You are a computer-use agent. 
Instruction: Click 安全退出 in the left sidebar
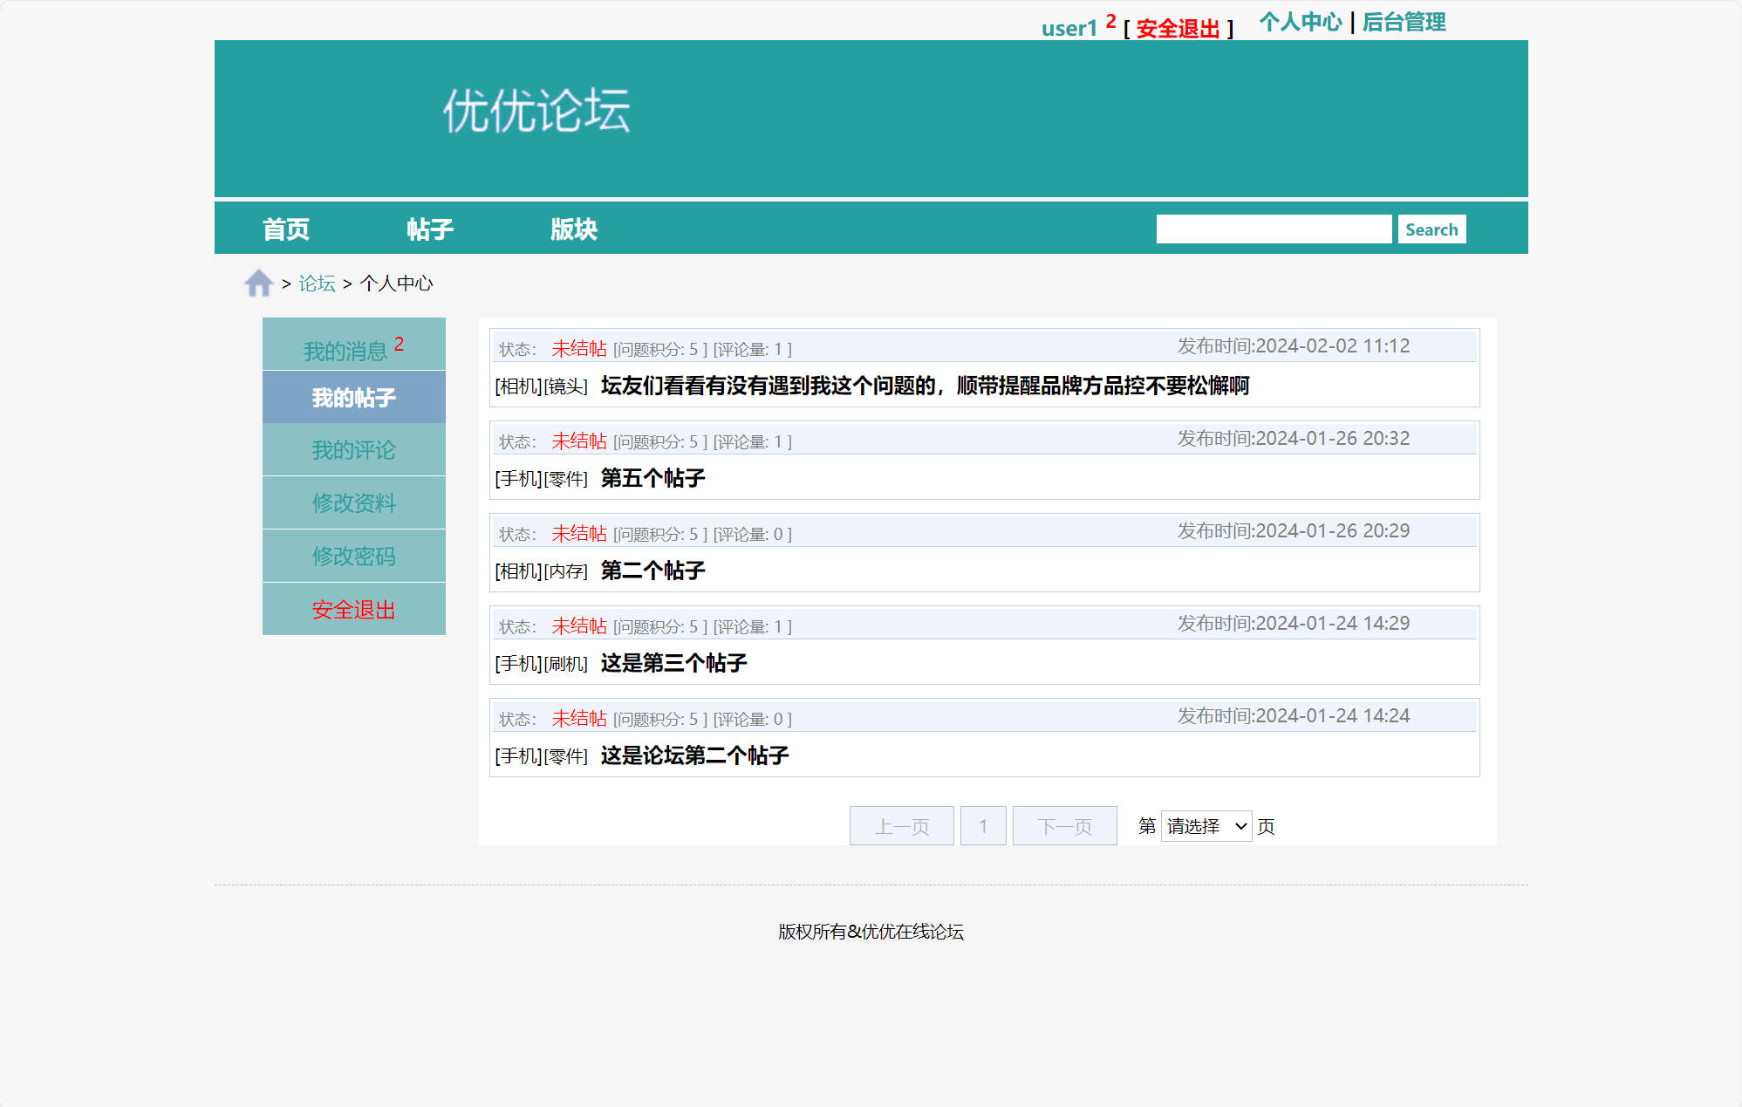(353, 610)
